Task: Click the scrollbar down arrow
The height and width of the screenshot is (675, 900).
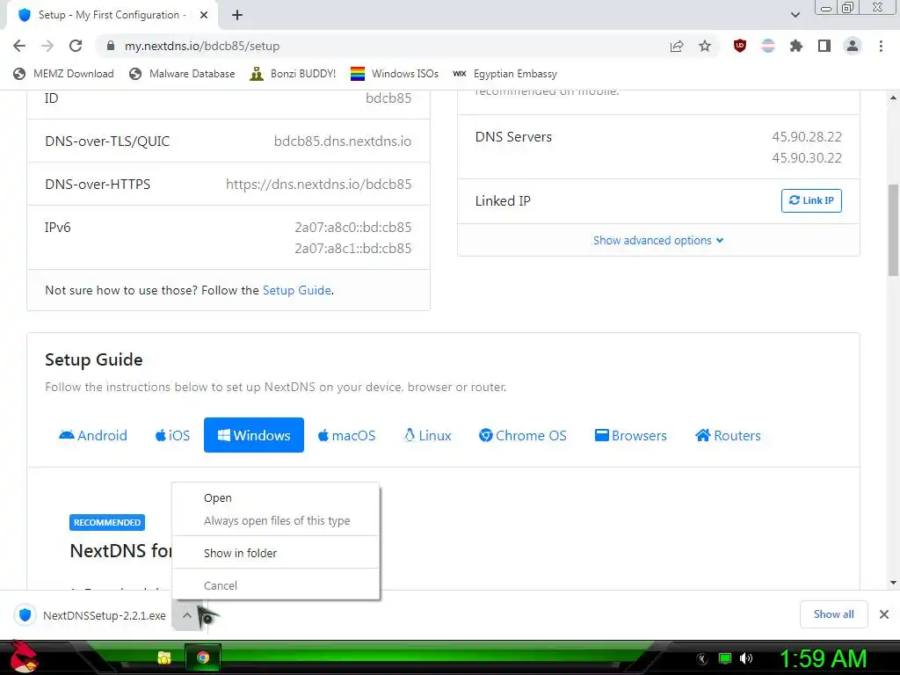Action: [x=893, y=582]
